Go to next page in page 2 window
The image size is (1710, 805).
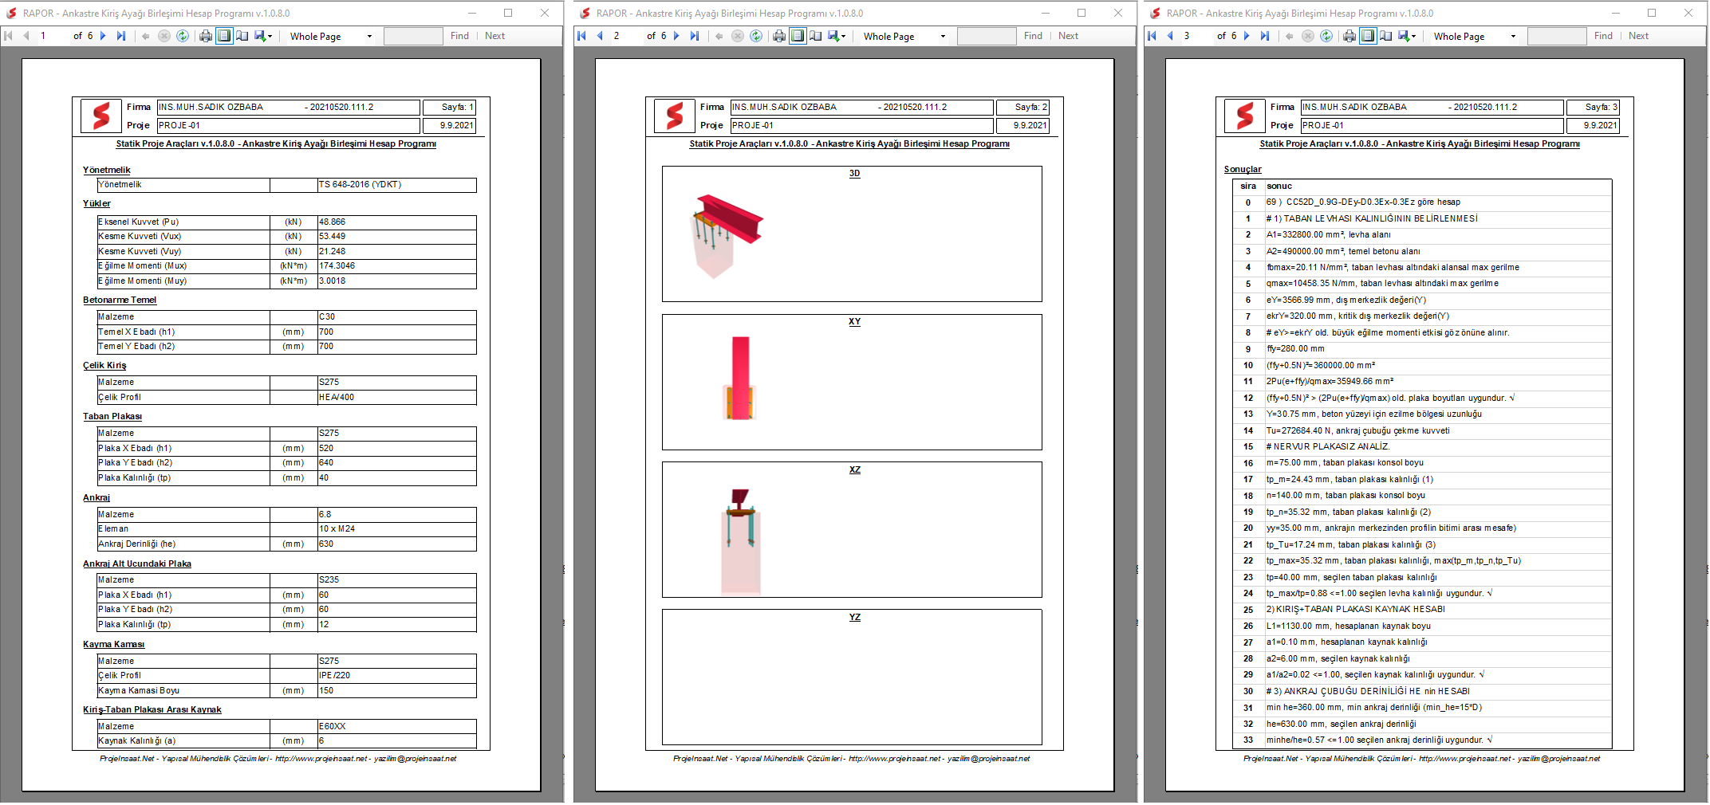(x=676, y=36)
